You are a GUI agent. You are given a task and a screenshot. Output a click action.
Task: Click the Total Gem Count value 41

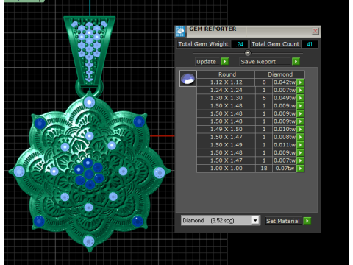[310, 44]
